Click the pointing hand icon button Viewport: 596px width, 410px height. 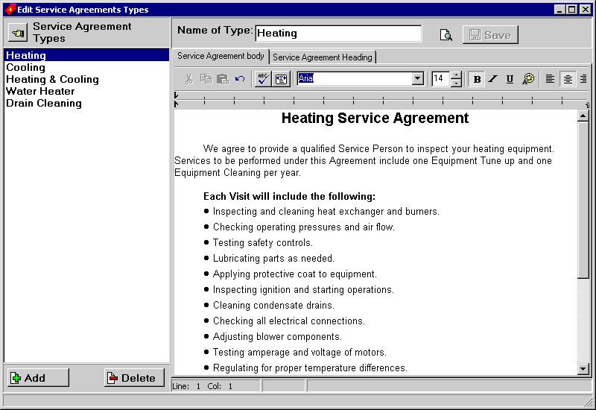point(18,33)
